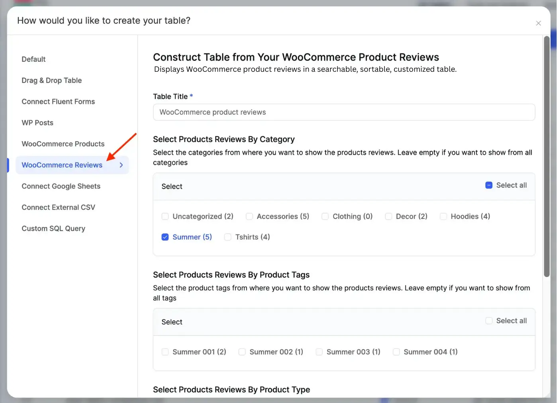
Task: Check the Decor (2) category
Action: pyautogui.click(x=388, y=216)
